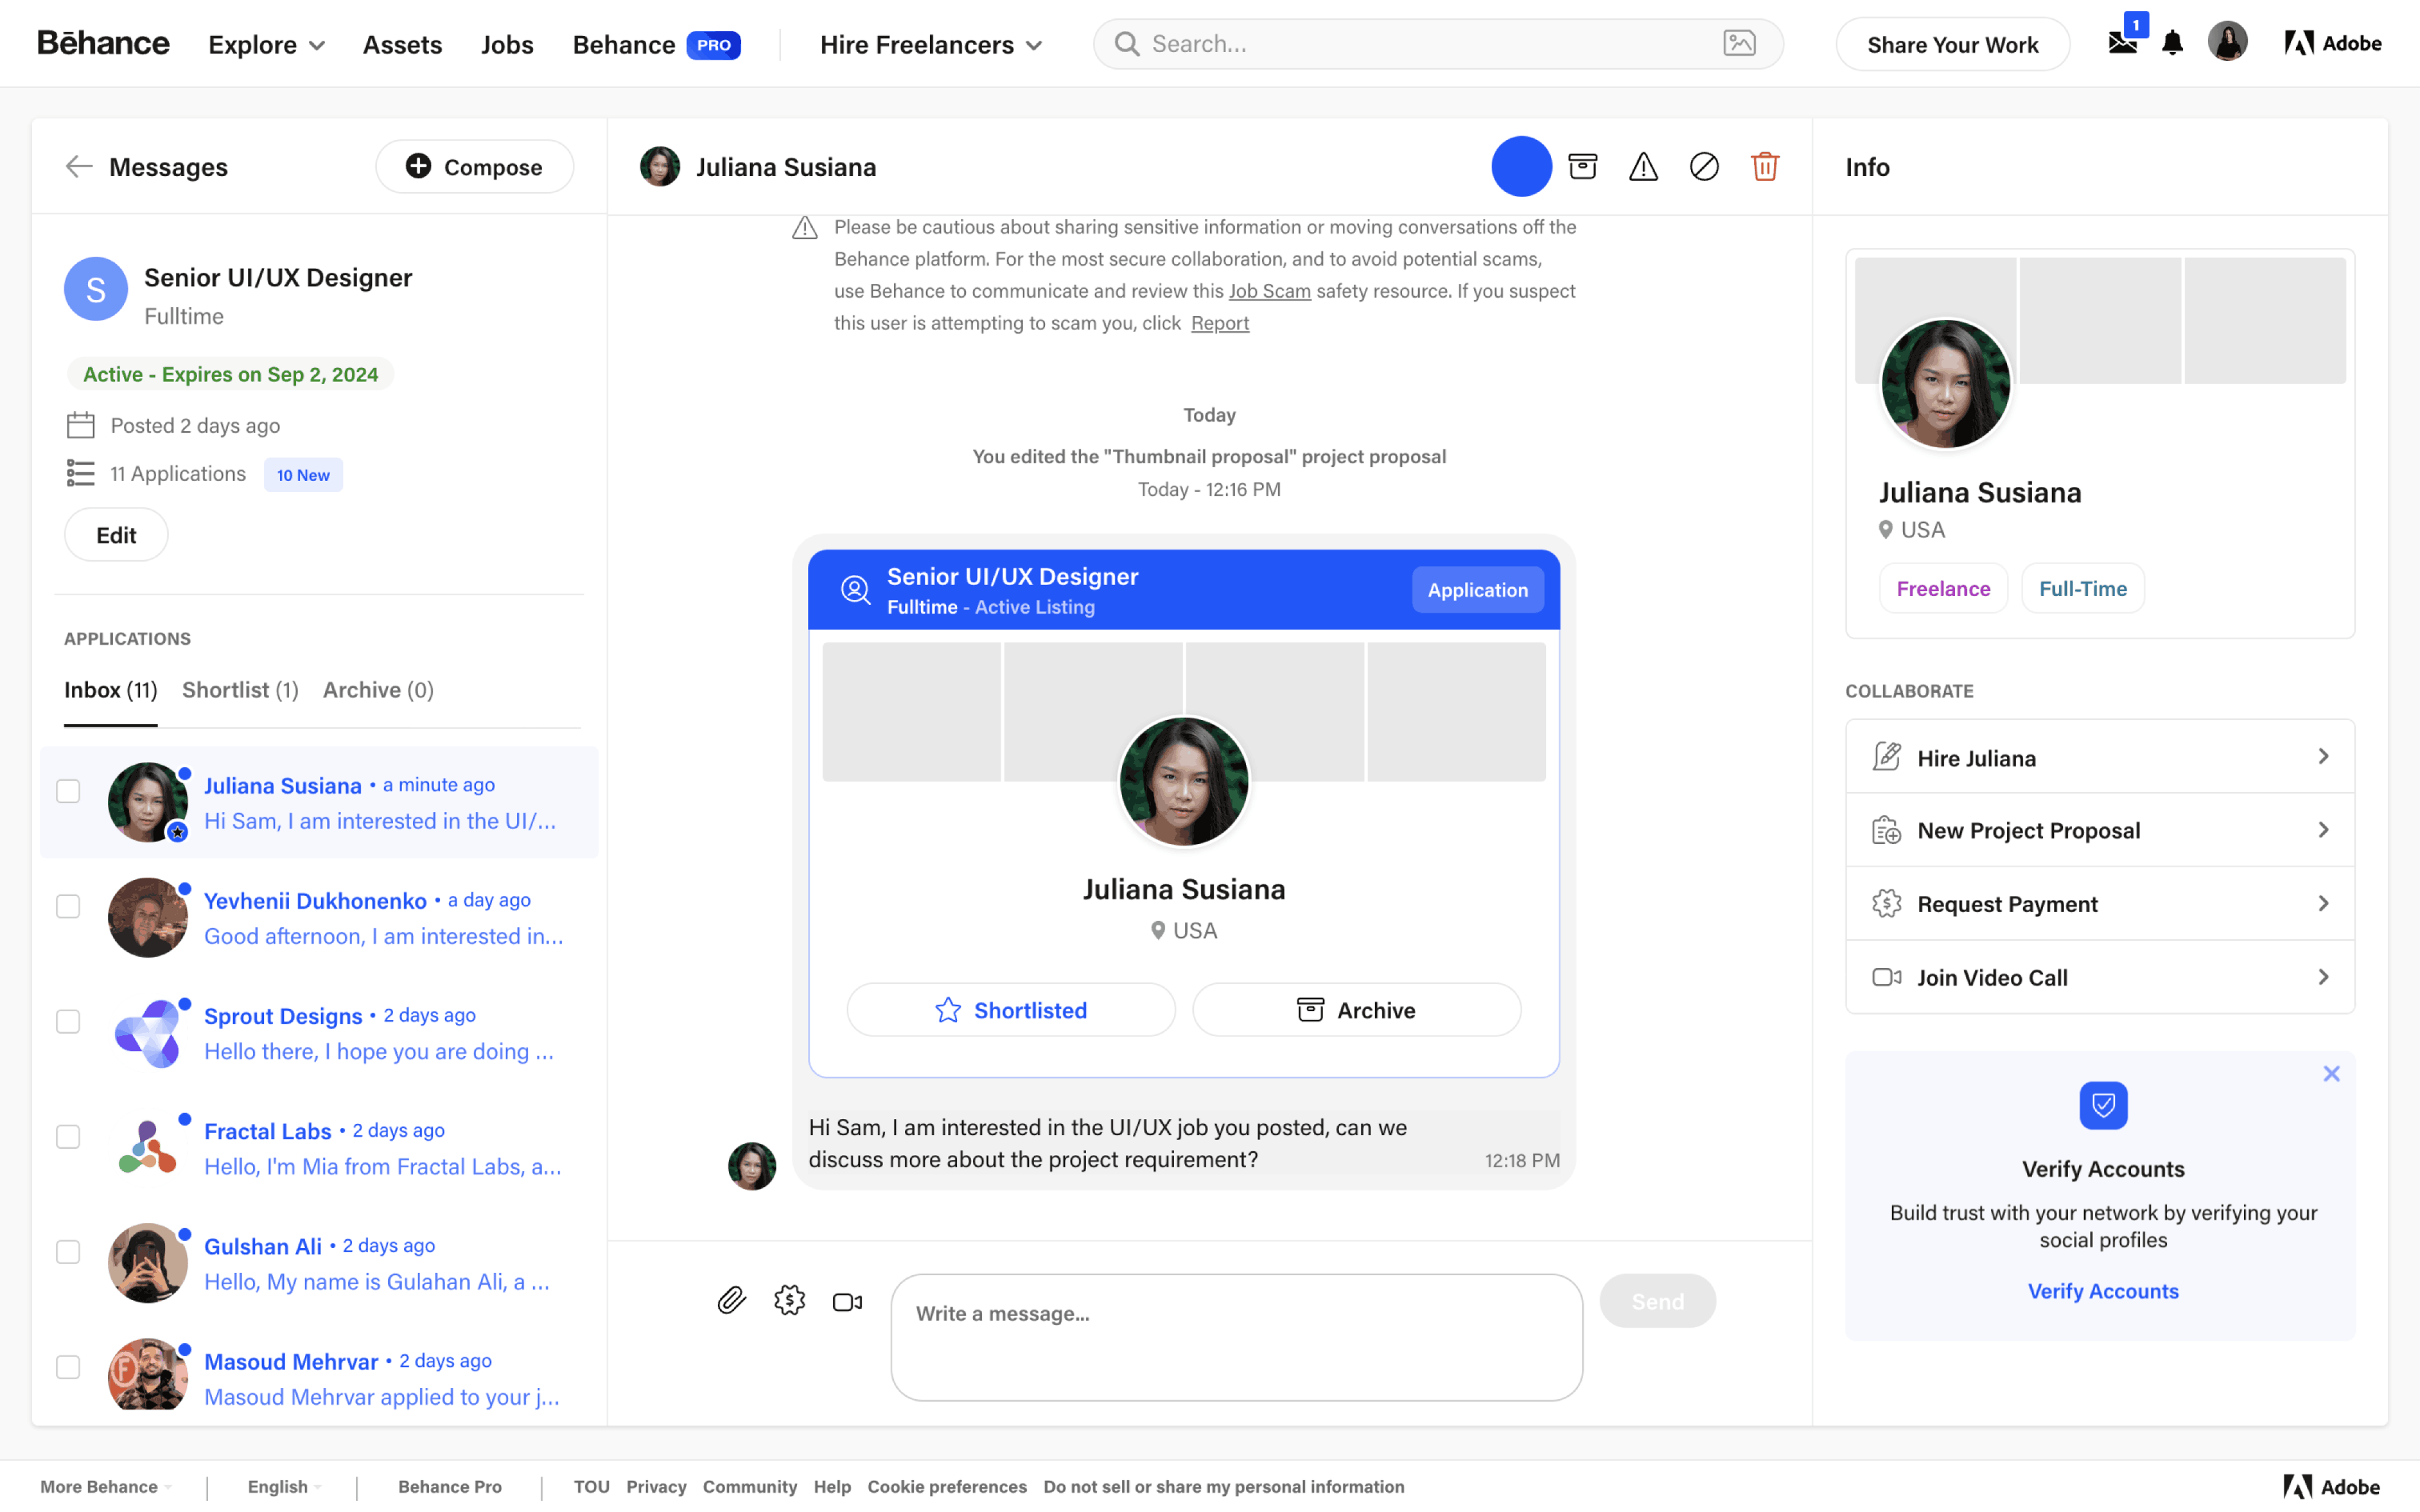This screenshot has width=2420, height=1512.
Task: Click the attachment paperclip icon
Action: 731,1301
